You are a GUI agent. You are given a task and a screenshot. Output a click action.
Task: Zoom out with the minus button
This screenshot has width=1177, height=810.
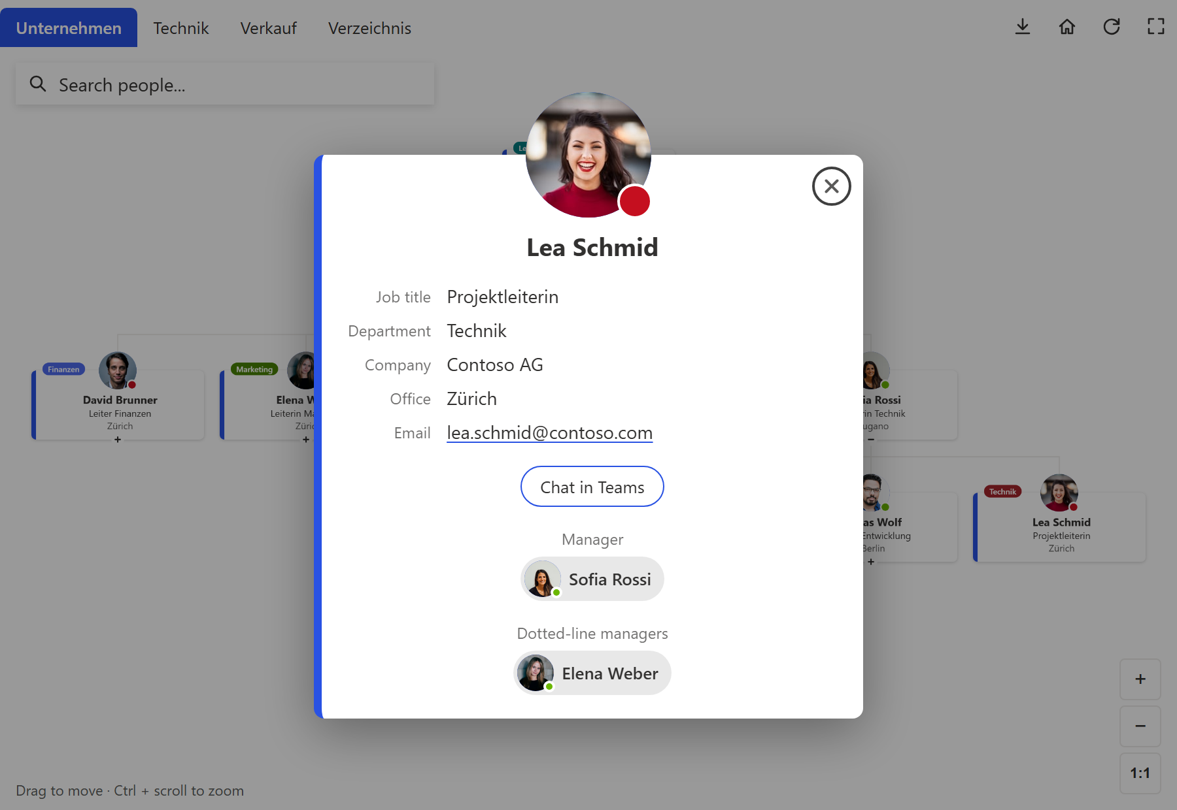(x=1140, y=726)
